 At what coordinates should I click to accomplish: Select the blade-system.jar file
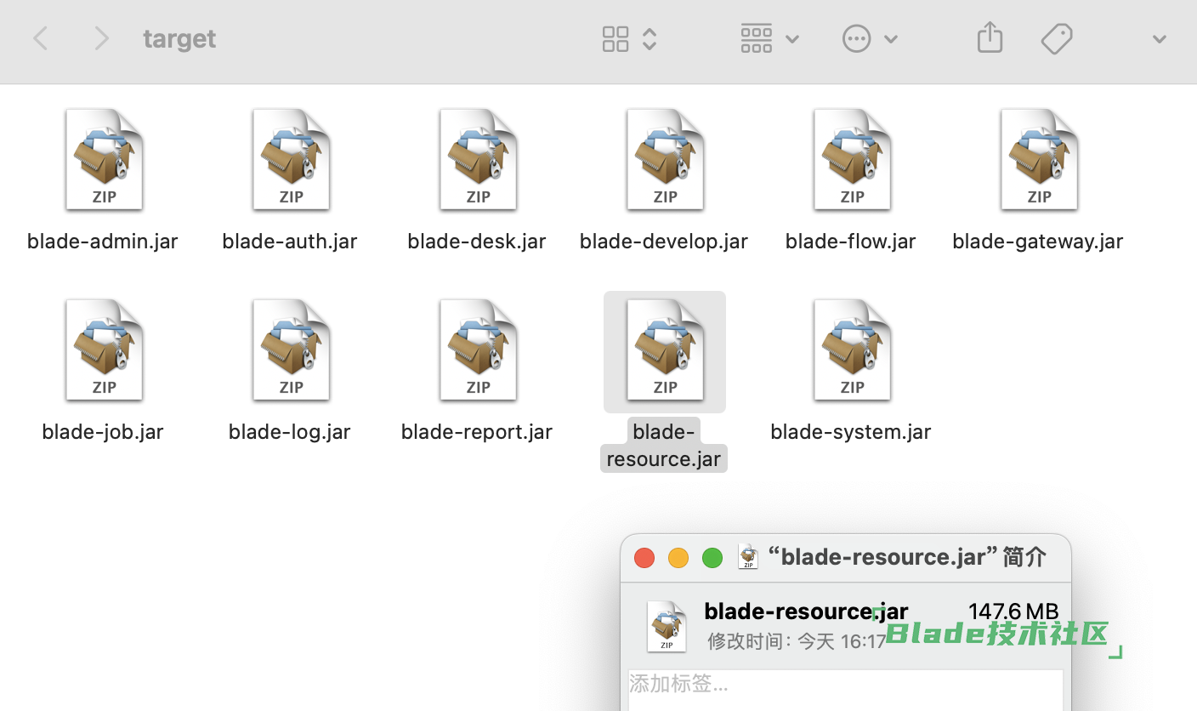(x=852, y=350)
